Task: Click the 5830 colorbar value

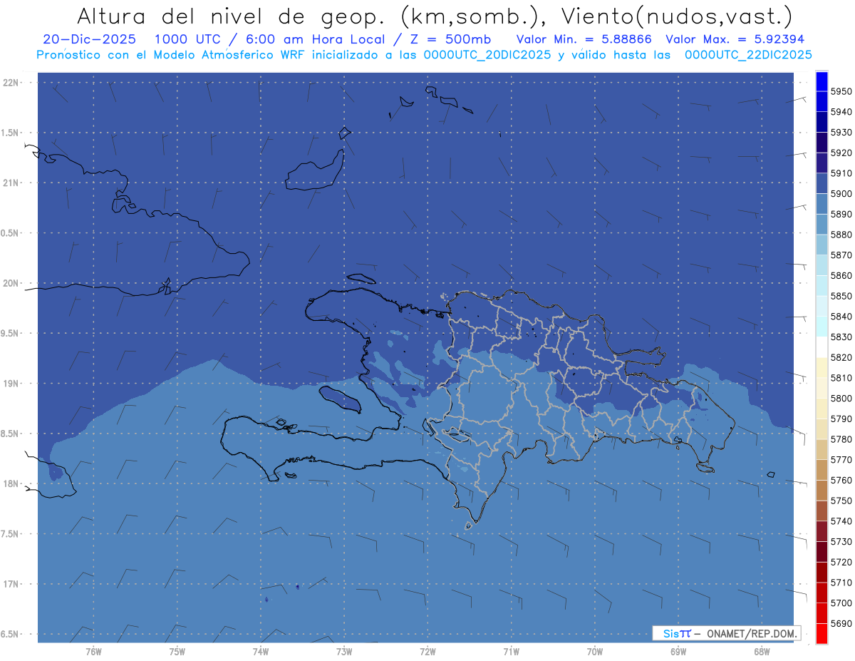Action: coord(841,337)
